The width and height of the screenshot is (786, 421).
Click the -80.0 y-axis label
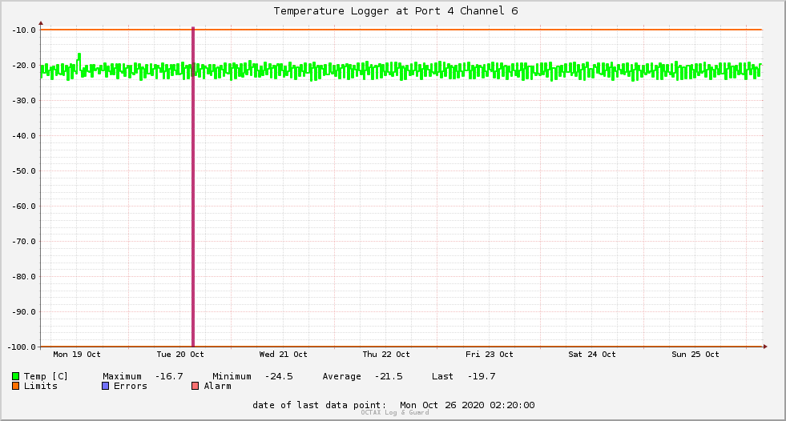pos(23,276)
